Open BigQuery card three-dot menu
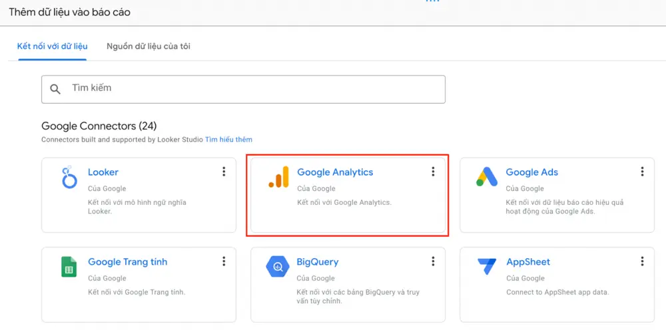This screenshot has width=666, height=330. pos(434,261)
